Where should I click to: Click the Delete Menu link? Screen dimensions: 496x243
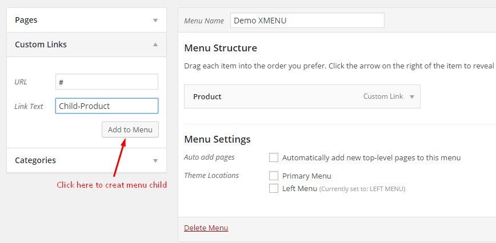coord(206,228)
